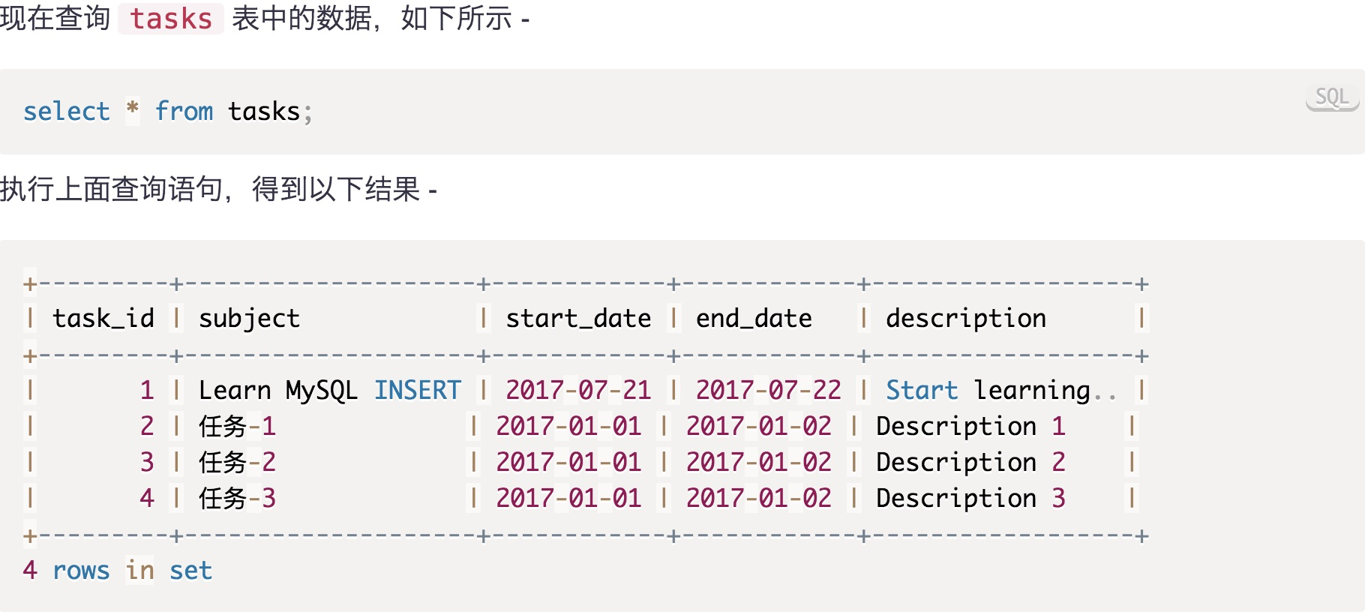
Task: Click the SQL language badge
Action: [1332, 97]
